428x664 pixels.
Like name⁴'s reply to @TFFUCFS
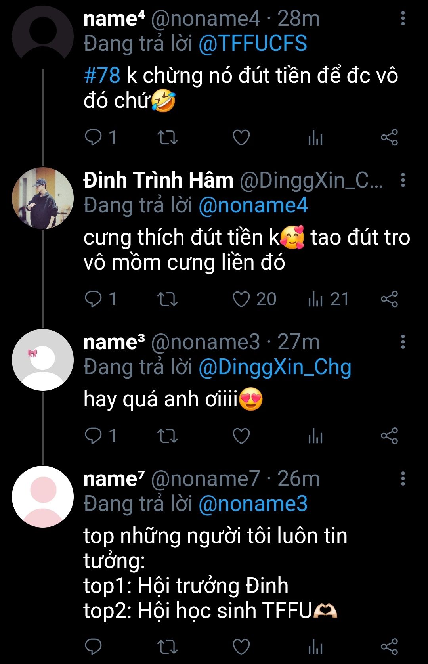241,138
